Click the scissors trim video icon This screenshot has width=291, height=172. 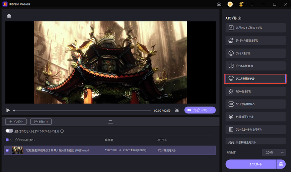click(177, 110)
